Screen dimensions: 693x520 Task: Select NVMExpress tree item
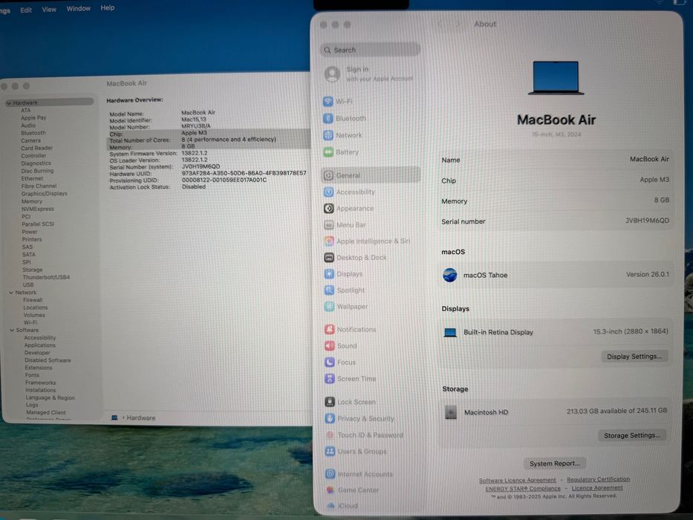tap(38, 209)
